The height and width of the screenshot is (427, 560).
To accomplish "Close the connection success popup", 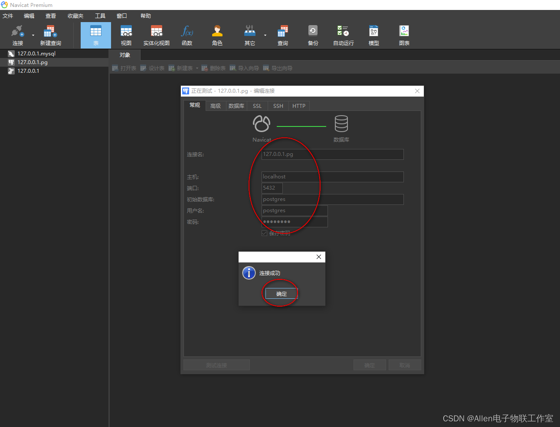I will click(319, 257).
